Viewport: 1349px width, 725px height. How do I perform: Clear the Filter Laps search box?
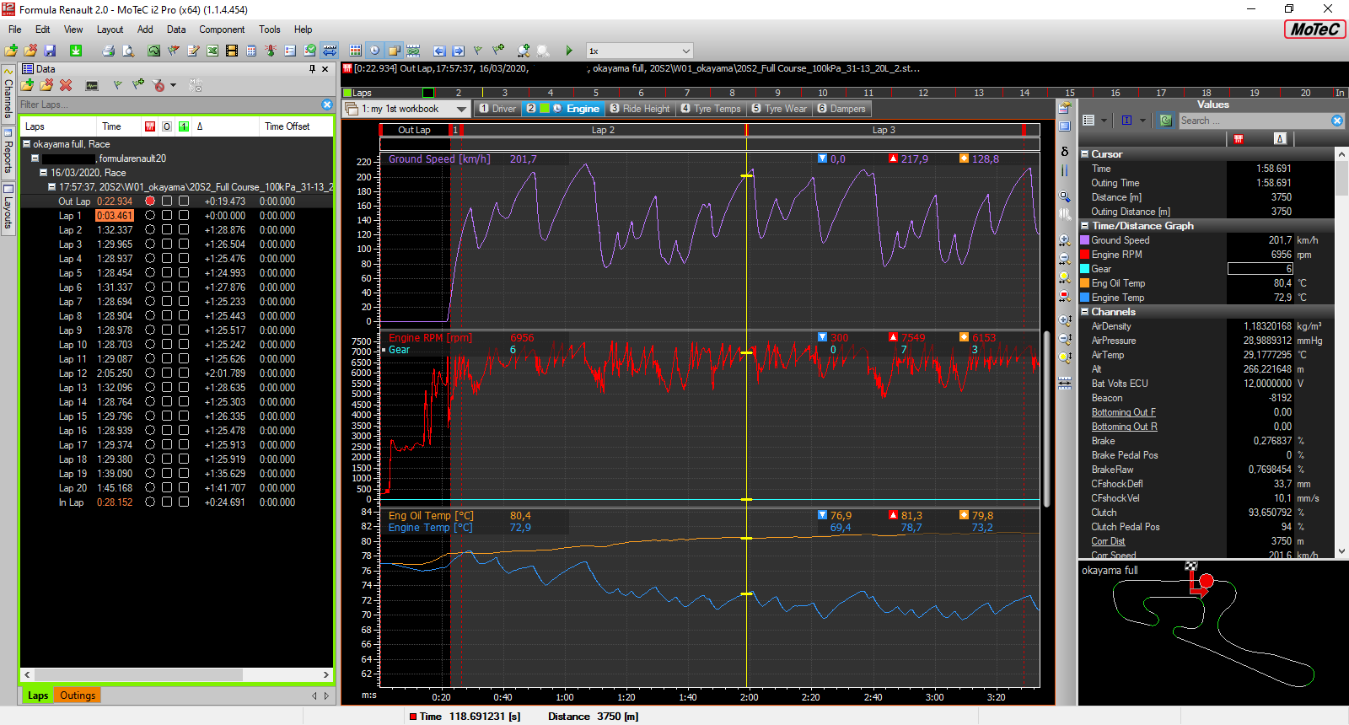pos(327,105)
